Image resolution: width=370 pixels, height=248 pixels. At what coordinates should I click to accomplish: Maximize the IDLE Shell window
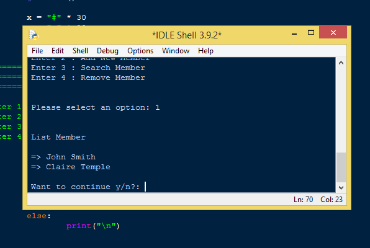coord(311,32)
